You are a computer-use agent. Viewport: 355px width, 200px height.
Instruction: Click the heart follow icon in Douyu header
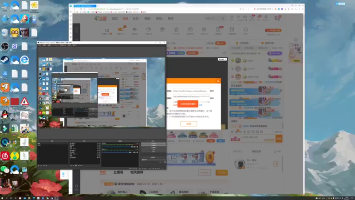(x=238, y=17)
